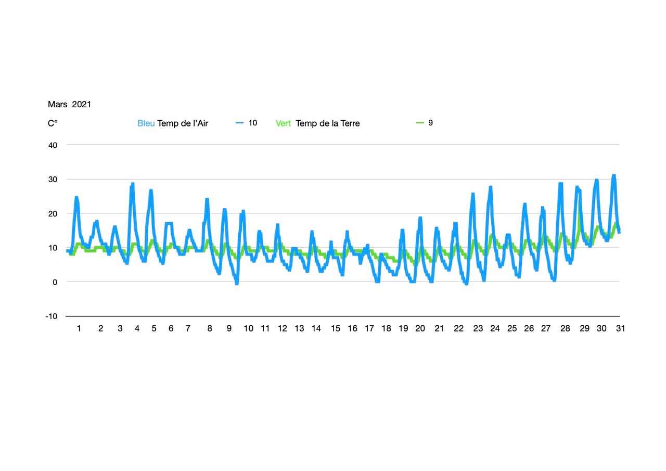This screenshot has height=471, width=666.
Task: Click the blue legend line swatch
Action: pos(239,123)
